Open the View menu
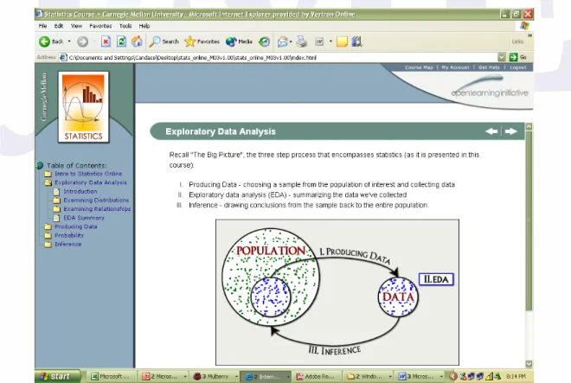The image size is (571, 383). click(76, 26)
